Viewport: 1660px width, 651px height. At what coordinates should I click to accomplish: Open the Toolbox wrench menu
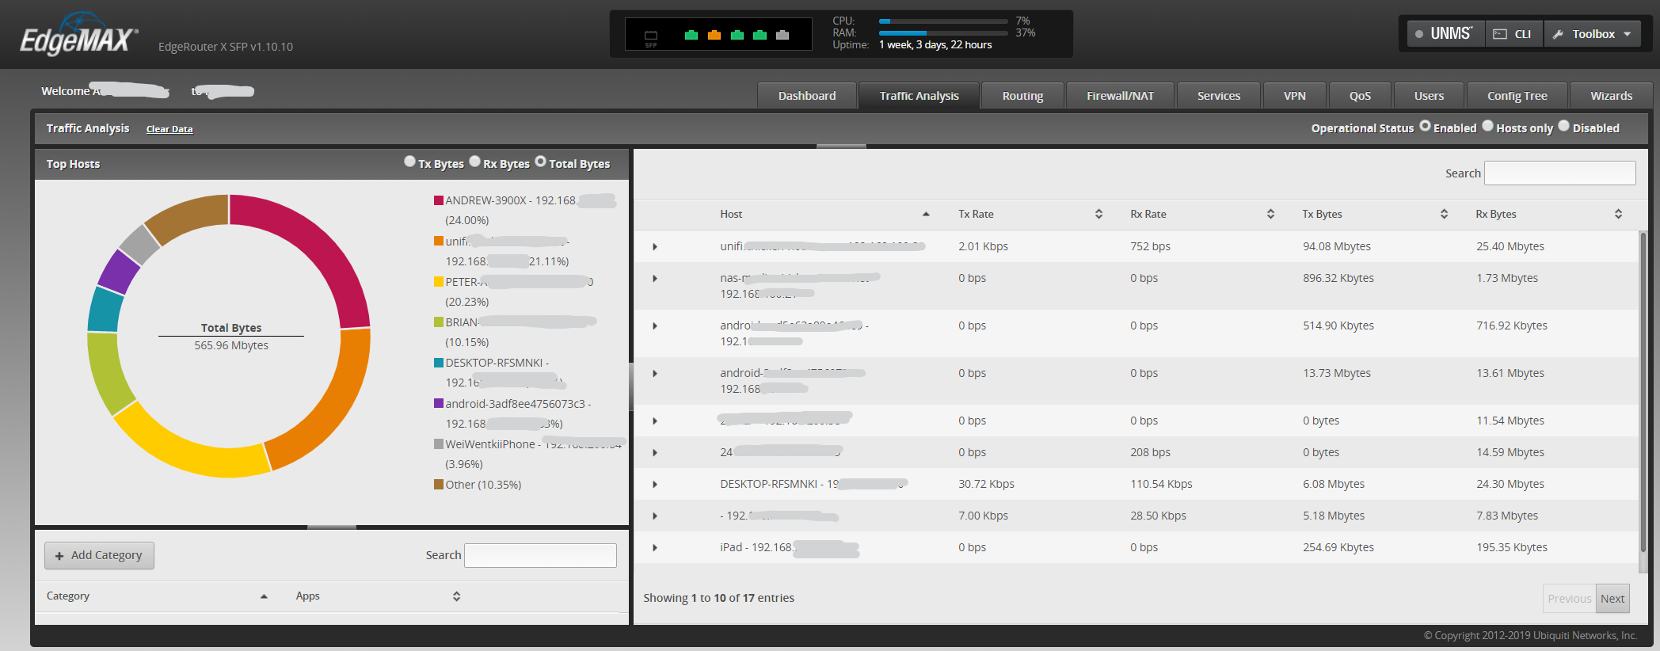[1592, 34]
